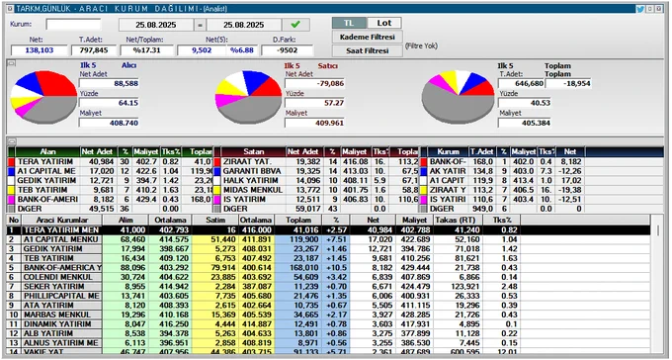Click the red swatch beside TERA YATIRIM in Alan
The width and height of the screenshot is (672, 360).
[x=11, y=162]
